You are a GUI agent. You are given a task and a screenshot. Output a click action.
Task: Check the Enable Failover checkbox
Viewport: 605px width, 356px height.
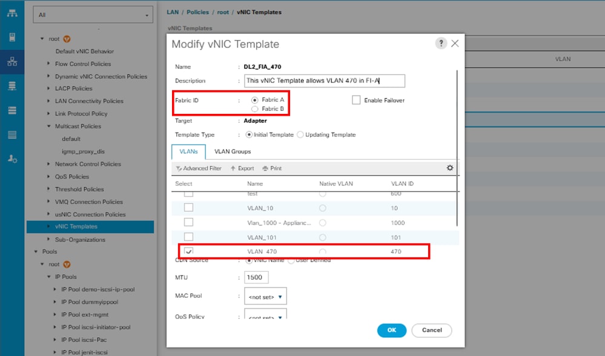click(x=356, y=100)
